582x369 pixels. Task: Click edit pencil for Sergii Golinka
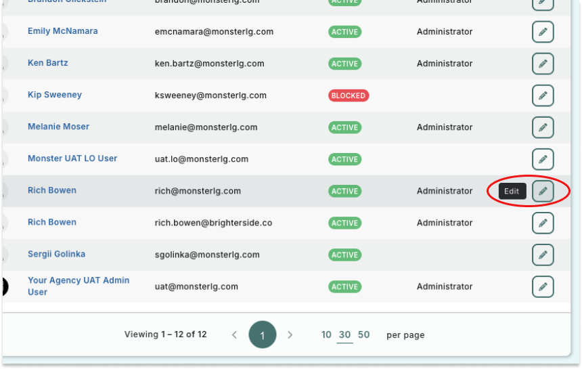point(543,255)
